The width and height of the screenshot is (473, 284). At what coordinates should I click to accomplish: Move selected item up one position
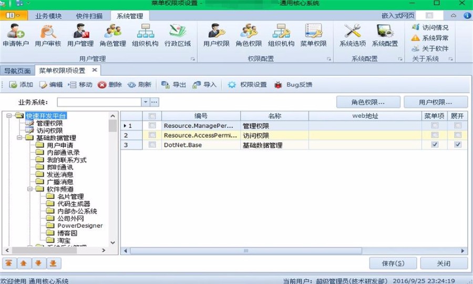(x=24, y=263)
